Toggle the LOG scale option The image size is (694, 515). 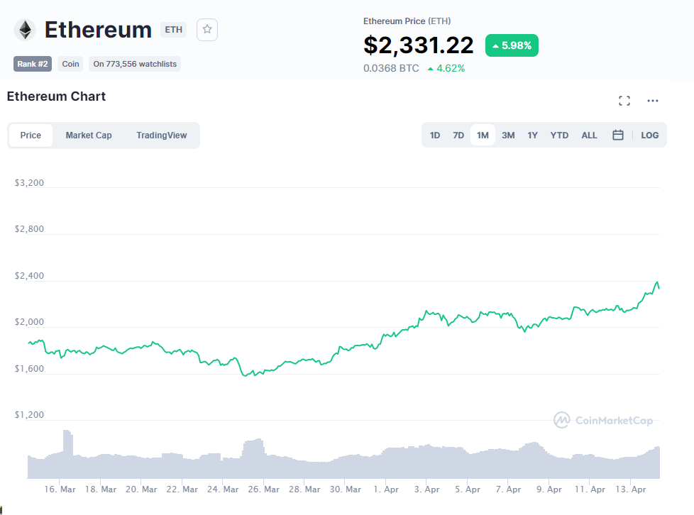coord(649,135)
